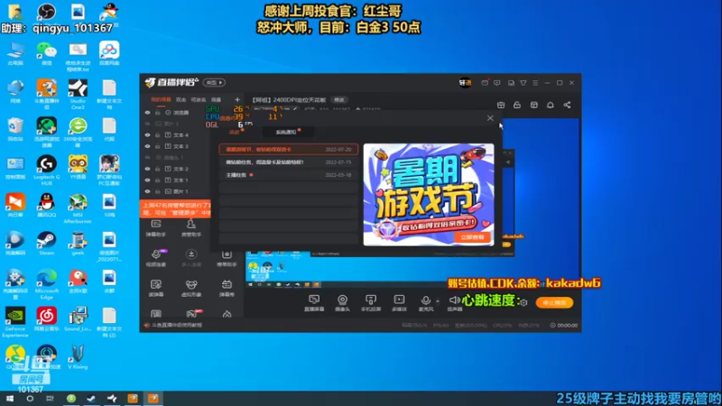Select the second scene tab

pyautogui.click(x=181, y=100)
